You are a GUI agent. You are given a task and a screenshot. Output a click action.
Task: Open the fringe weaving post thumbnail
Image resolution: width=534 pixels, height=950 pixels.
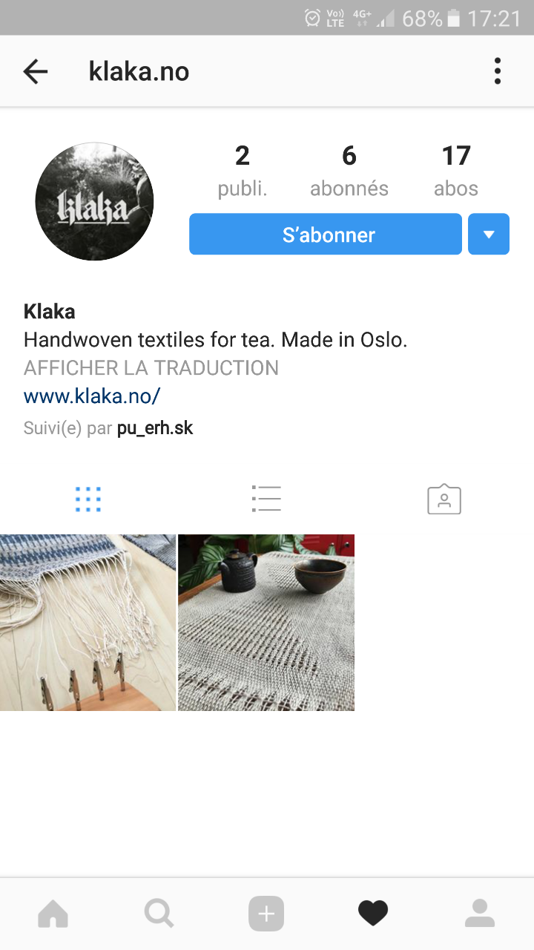[x=88, y=623]
